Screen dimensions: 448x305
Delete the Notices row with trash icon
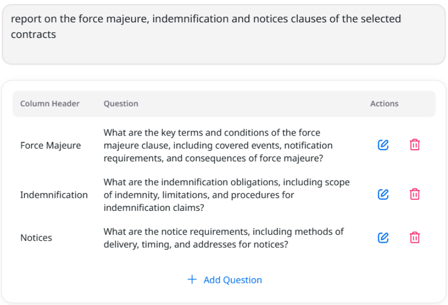point(415,238)
